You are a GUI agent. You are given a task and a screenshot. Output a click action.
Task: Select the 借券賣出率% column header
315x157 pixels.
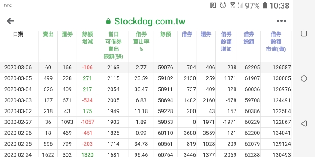pos(141,42)
